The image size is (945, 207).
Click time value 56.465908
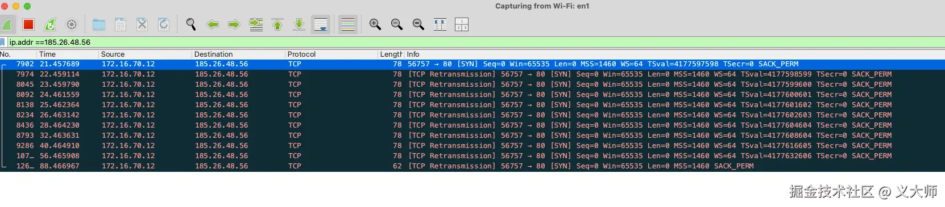tap(60, 156)
